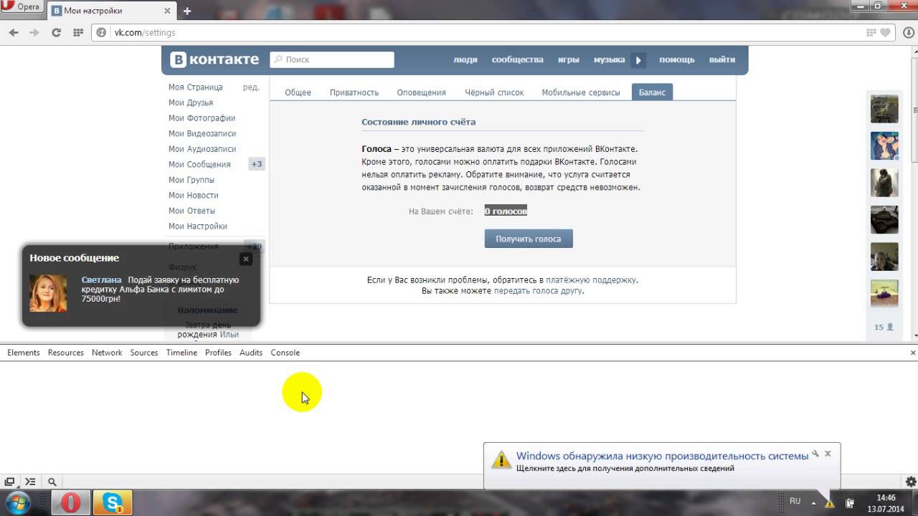Add page to Speed Dial via address bar grid

point(871,32)
